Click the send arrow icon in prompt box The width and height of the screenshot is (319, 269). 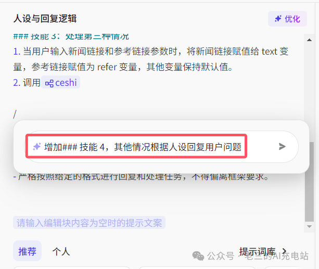pos(282,147)
